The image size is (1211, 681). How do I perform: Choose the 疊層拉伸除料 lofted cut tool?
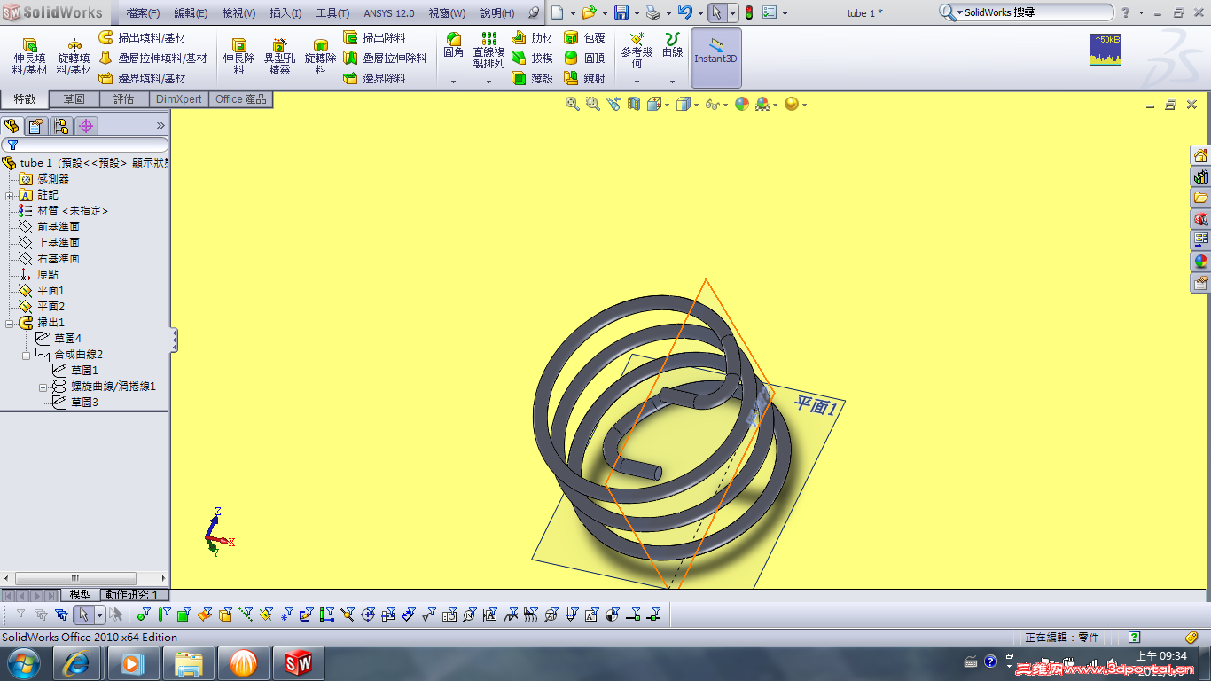385,59
